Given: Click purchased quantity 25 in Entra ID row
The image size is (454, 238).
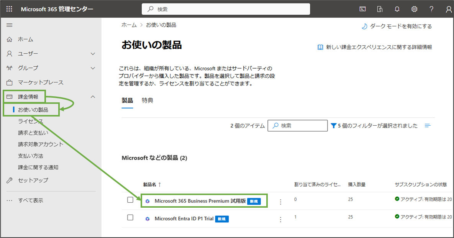Looking at the screenshot, I should tap(351, 217).
